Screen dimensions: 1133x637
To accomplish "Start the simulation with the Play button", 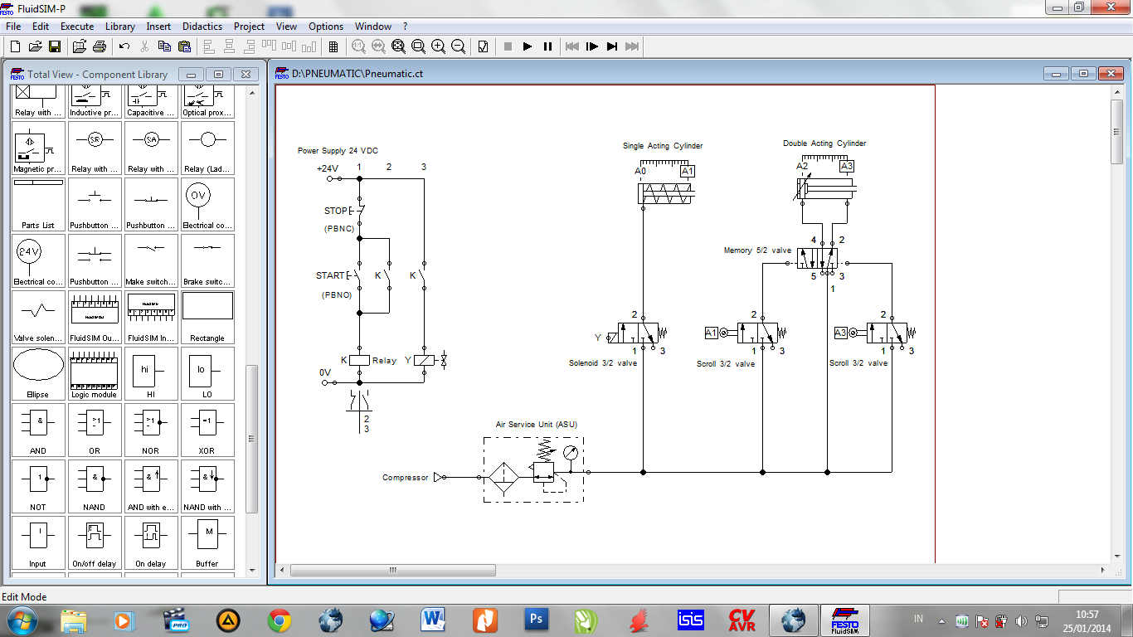I will click(528, 46).
